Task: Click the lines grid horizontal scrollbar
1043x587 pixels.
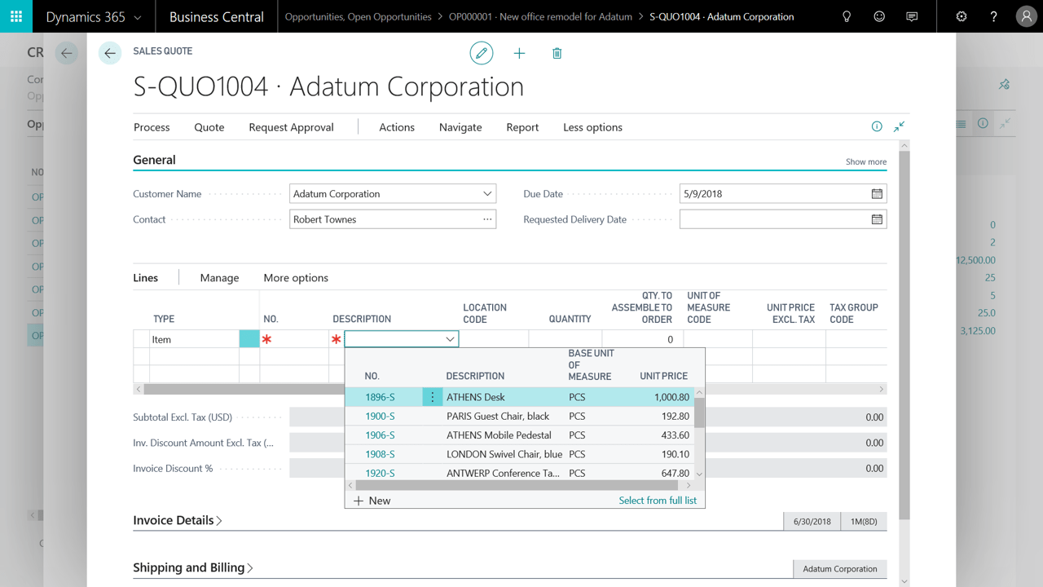Action: (509, 390)
